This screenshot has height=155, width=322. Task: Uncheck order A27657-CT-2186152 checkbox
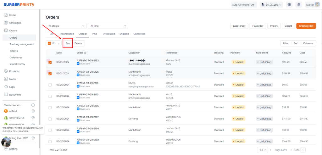tap(50, 62)
